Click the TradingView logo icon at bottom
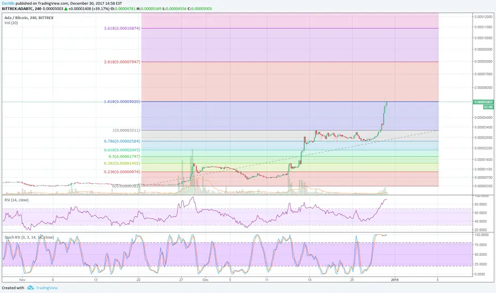496x293 pixels. click(x=30, y=288)
